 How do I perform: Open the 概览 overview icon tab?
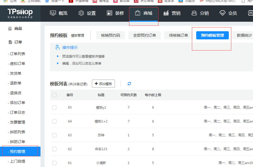tap(59, 13)
